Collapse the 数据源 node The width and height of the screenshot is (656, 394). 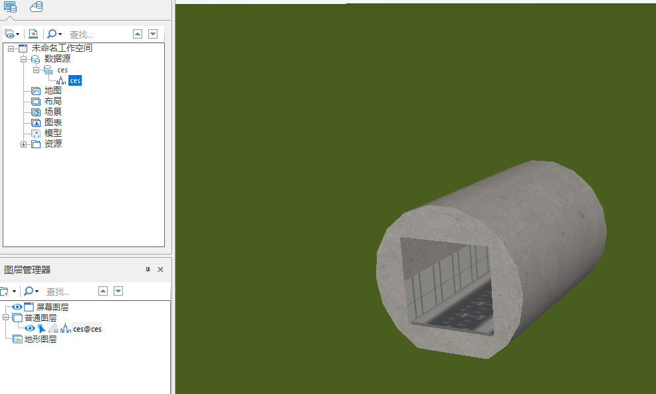pyautogui.click(x=23, y=59)
